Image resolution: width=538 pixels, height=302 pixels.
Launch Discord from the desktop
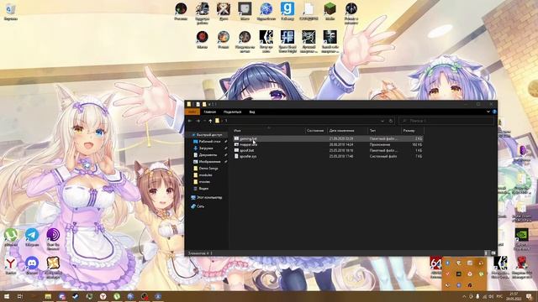(32, 266)
